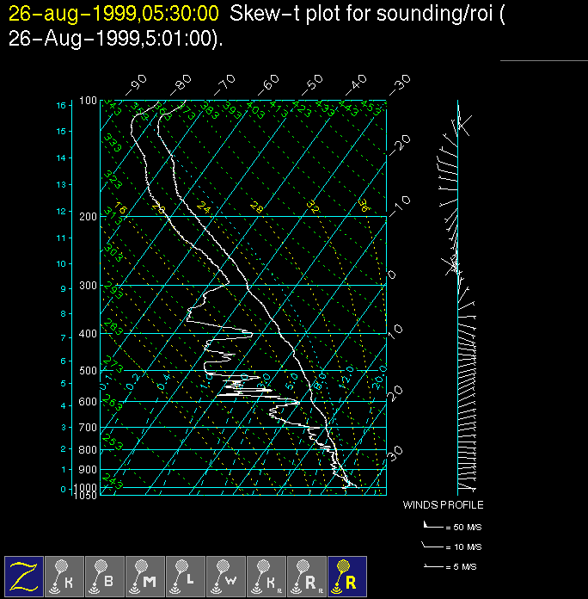This screenshot has width=588, height=599.
Task: Click the yellow Z icon
Action: (x=24, y=574)
